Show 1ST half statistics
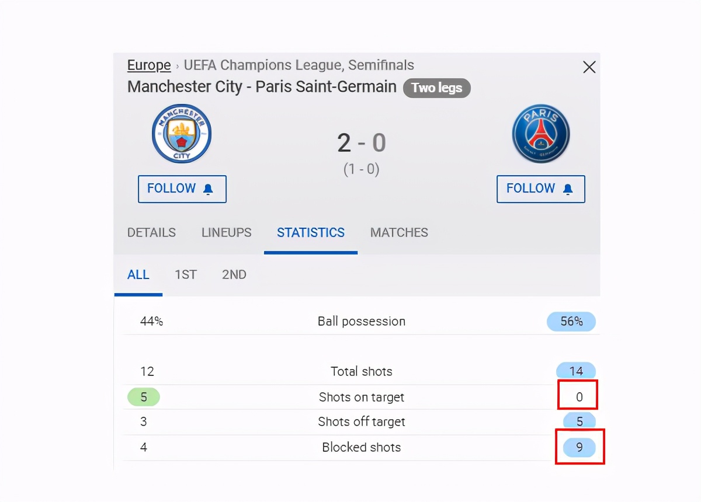The image size is (701, 502). (x=185, y=274)
